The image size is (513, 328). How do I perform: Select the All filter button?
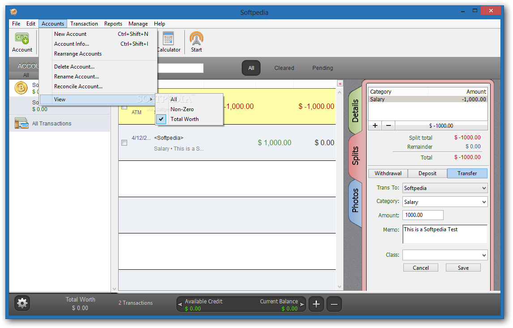click(x=251, y=68)
